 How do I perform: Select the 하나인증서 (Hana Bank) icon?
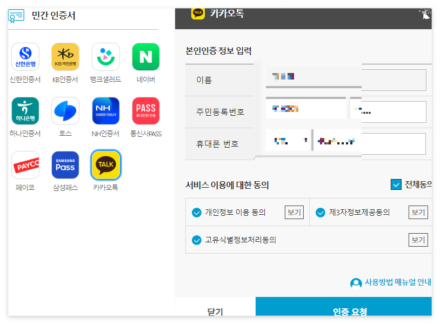click(x=25, y=111)
